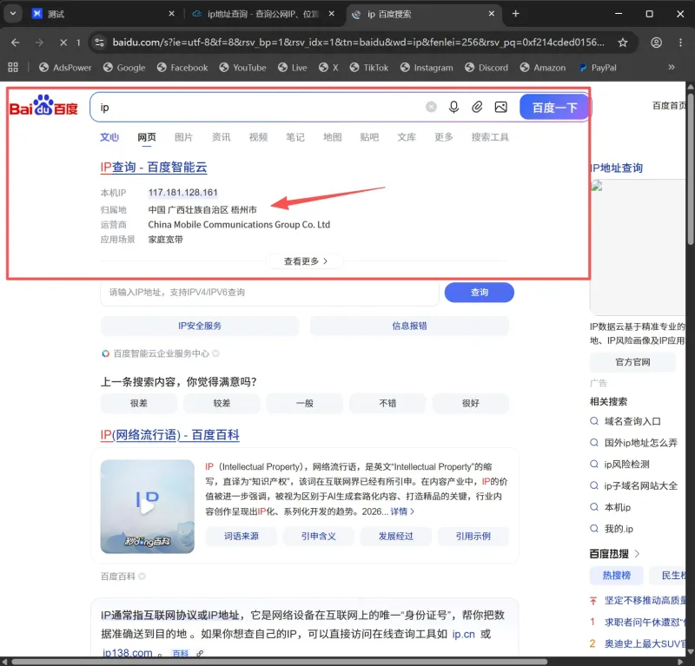Go to 贴吧 tab
The image size is (695, 666).
pos(369,137)
